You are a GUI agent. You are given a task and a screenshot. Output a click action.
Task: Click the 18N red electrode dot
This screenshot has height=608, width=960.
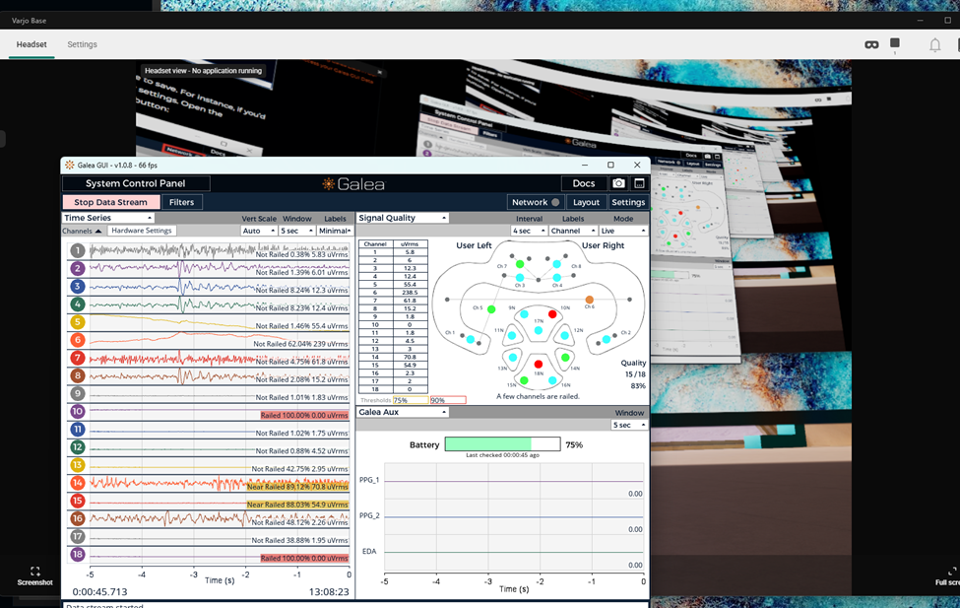(x=539, y=364)
